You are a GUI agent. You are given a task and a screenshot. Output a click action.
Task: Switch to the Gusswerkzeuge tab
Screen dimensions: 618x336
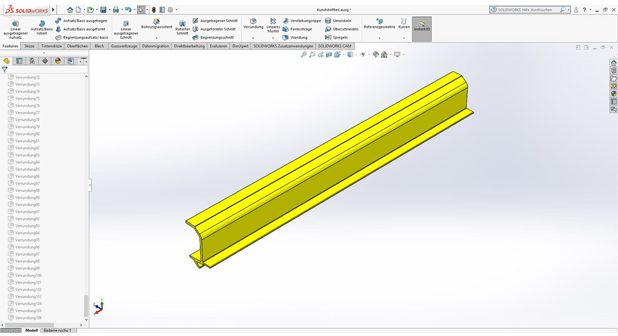pos(124,46)
